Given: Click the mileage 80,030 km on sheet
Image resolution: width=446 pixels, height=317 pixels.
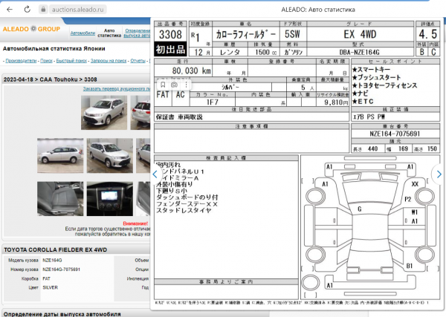Looking at the screenshot, I should coord(191,71).
